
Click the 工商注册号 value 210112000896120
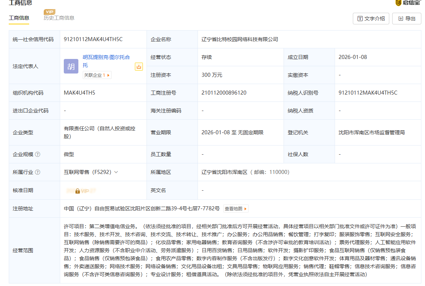click(x=224, y=93)
